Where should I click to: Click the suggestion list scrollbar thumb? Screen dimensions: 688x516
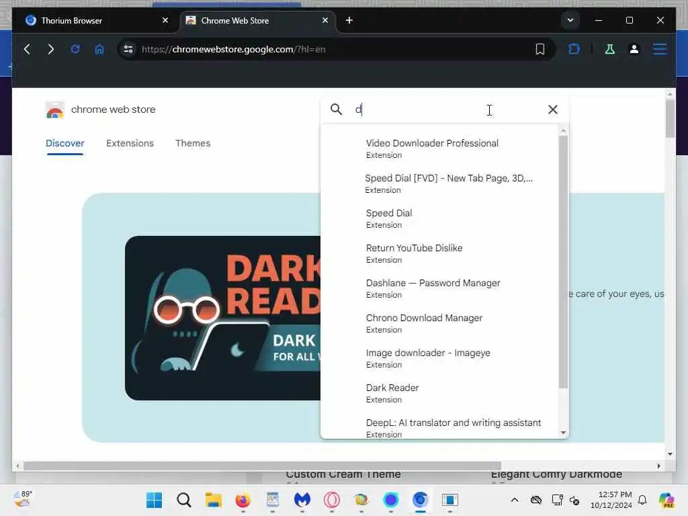point(564,262)
